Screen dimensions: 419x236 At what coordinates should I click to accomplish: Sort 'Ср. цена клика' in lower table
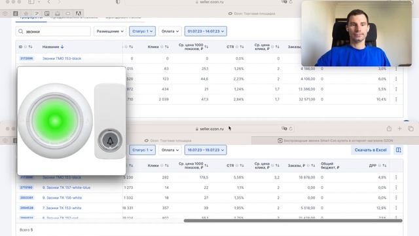tap(278, 166)
